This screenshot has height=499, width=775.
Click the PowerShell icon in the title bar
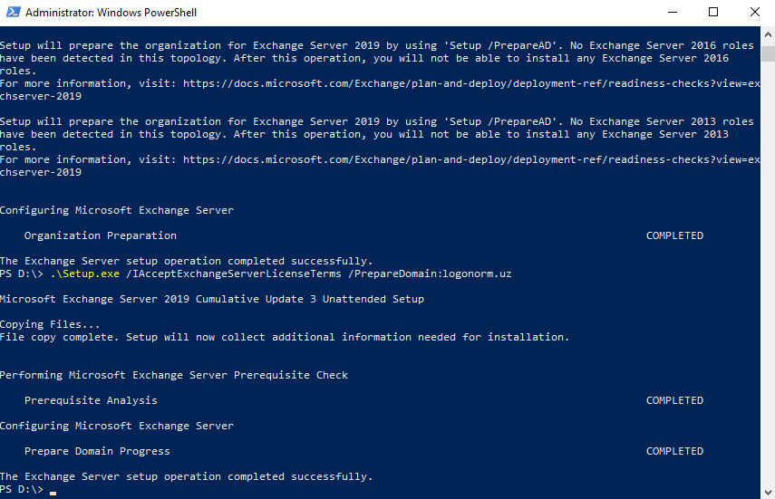[x=13, y=12]
